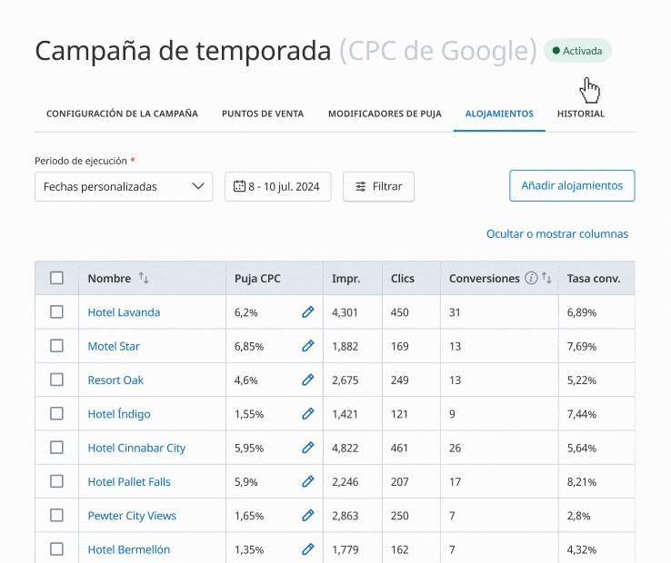Screen dimensions: 671x563
Task: Select Pewter City Views checkbox
Action: pos(56,516)
